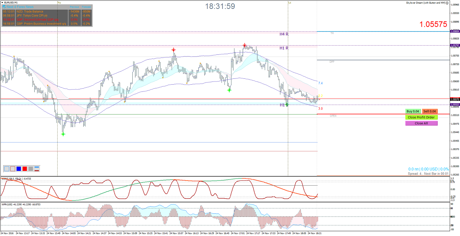Click the H1 R resistance label
This screenshot has height=236, width=460.
284,48
